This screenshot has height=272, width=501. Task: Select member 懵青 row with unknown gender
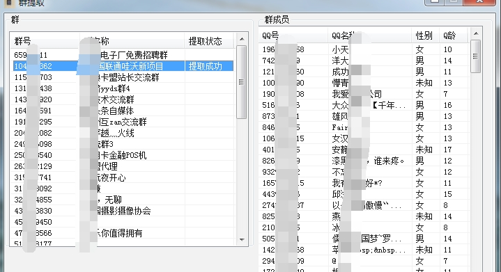pos(364,83)
